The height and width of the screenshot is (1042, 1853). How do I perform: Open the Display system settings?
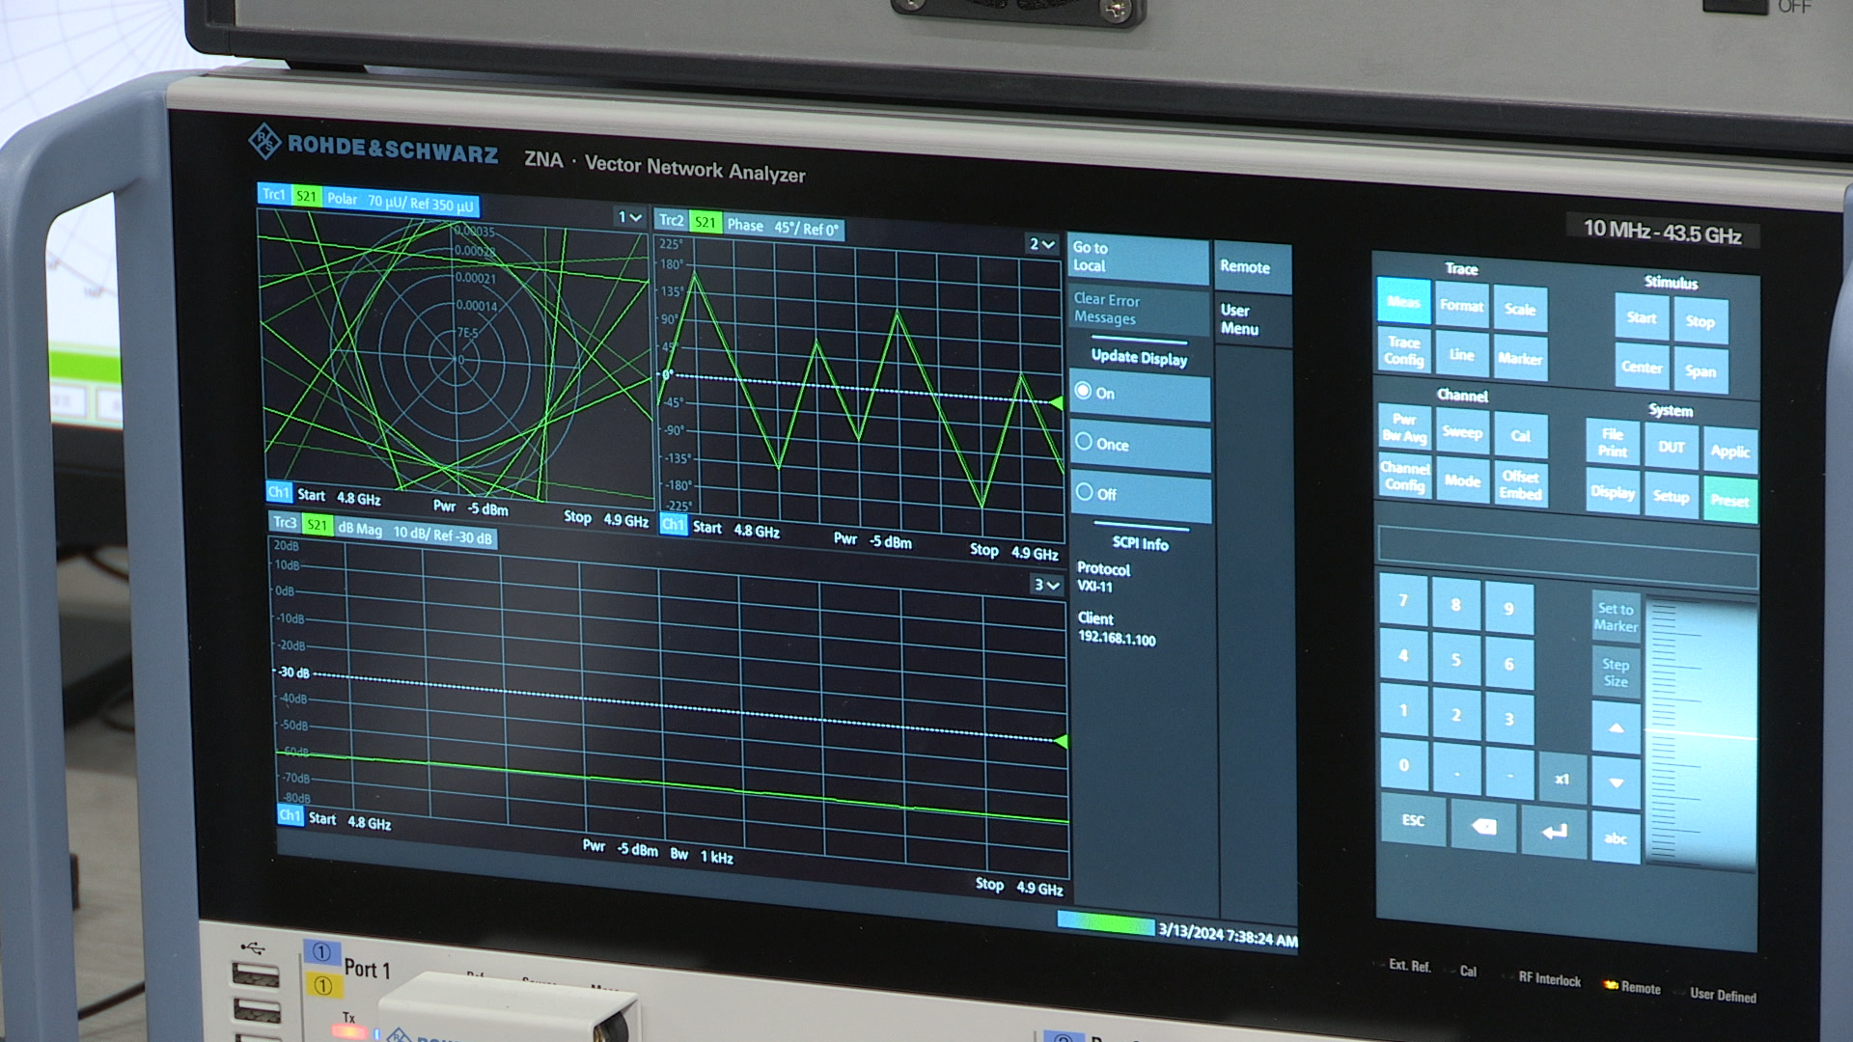[x=1612, y=492]
